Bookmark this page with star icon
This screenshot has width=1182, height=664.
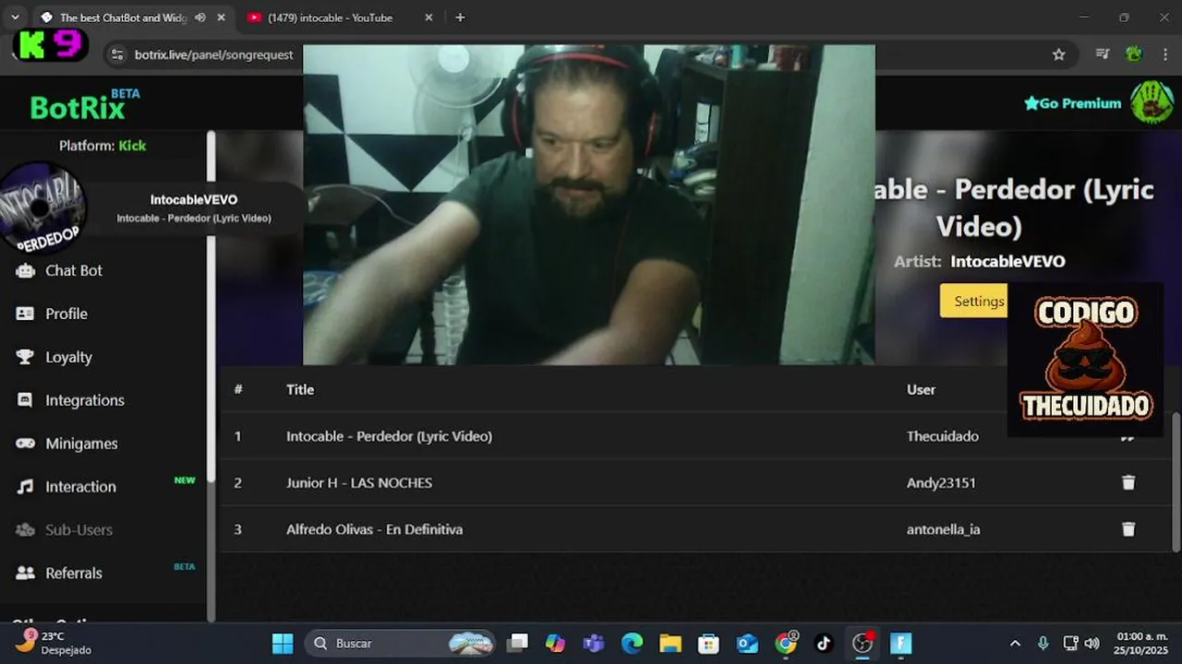[x=1059, y=54]
